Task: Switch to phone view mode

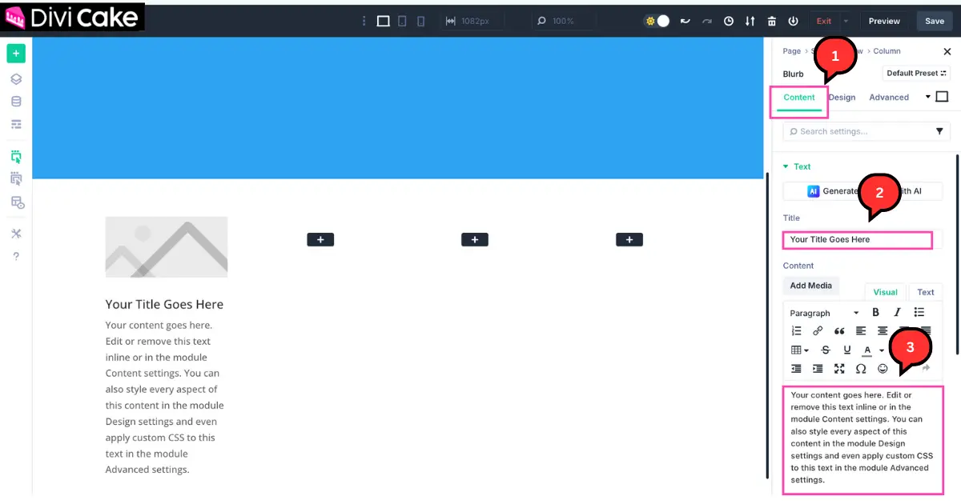Action: (422, 21)
